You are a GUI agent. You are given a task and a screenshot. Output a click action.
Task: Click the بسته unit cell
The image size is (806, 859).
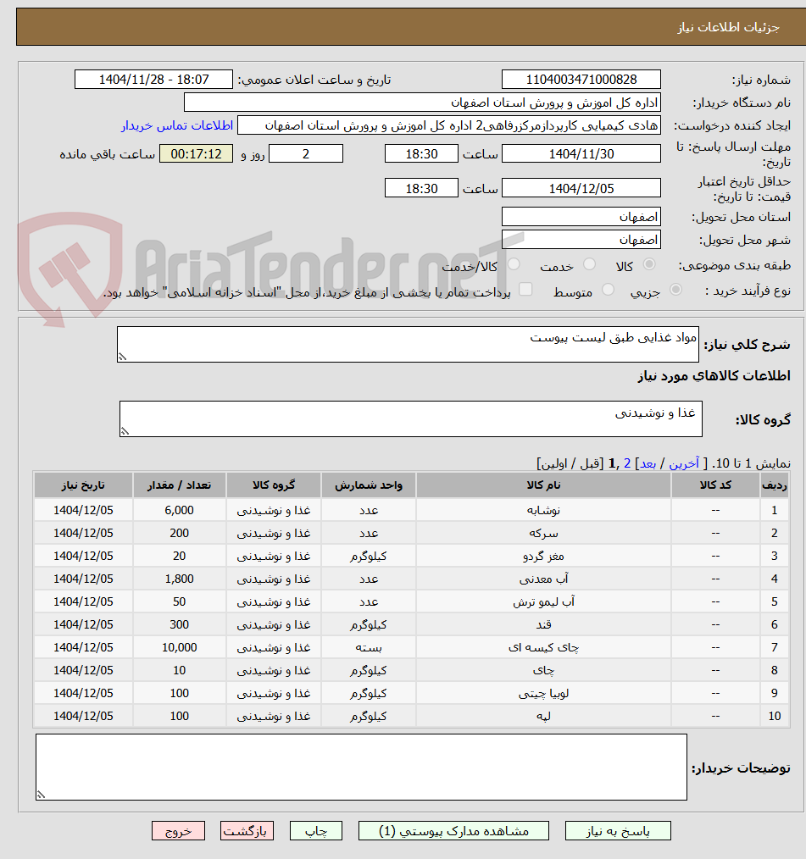point(369,647)
